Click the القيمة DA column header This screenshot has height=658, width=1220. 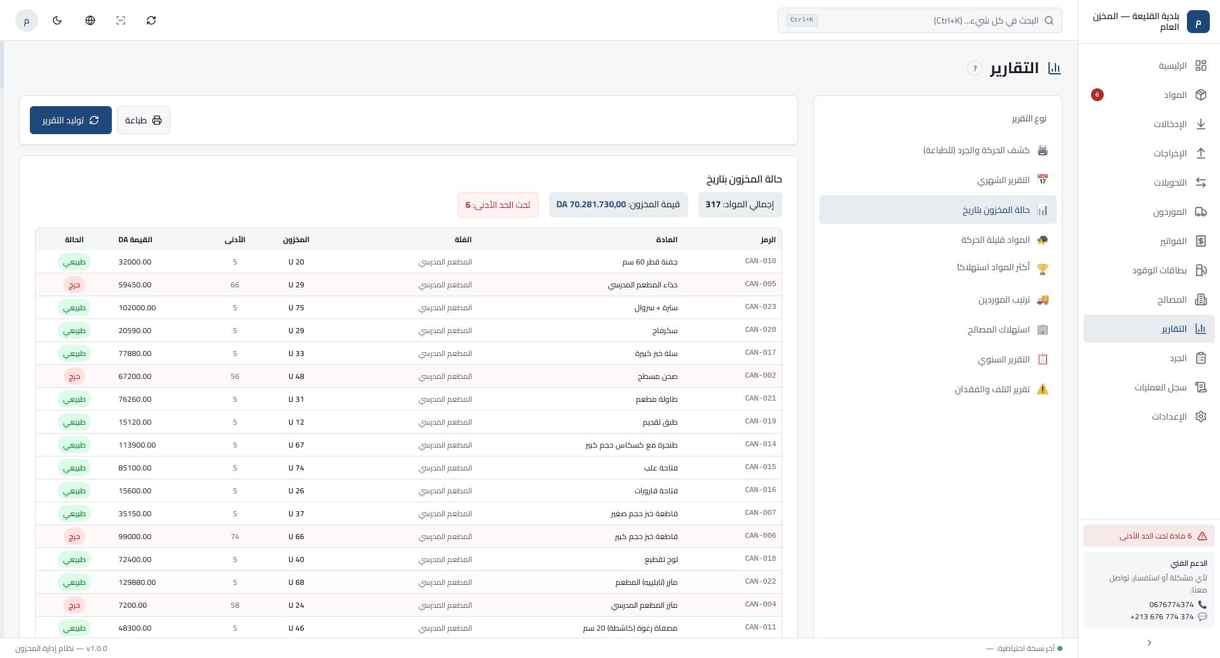[135, 240]
